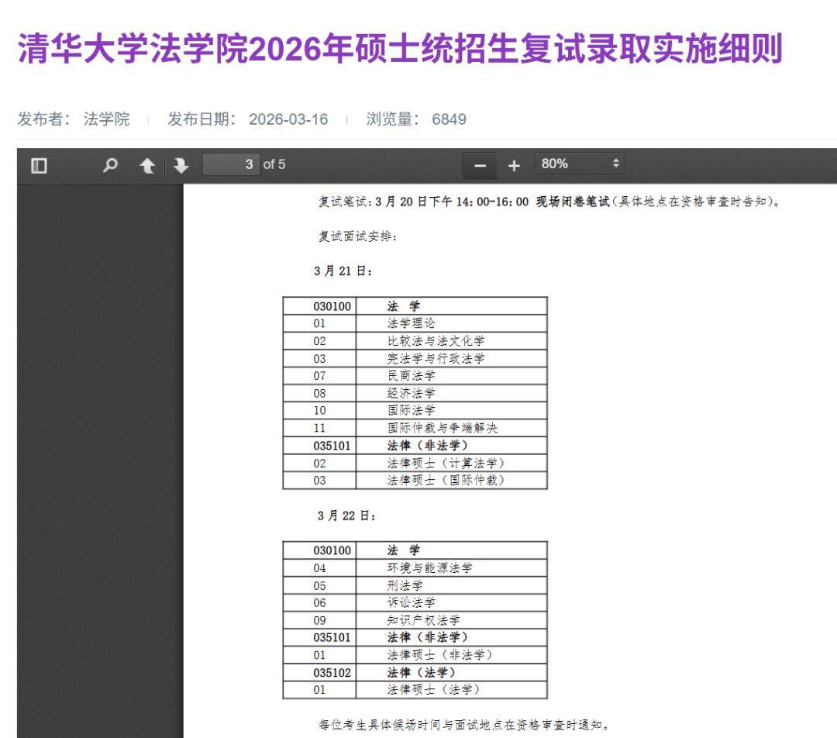Click the page number field showing 3
This screenshot has width=837, height=738.
tap(231, 164)
